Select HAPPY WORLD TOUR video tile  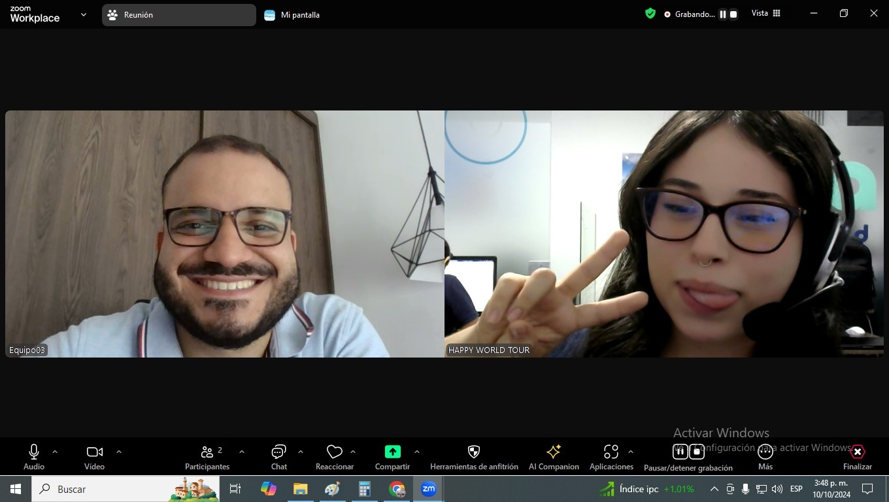(x=664, y=233)
